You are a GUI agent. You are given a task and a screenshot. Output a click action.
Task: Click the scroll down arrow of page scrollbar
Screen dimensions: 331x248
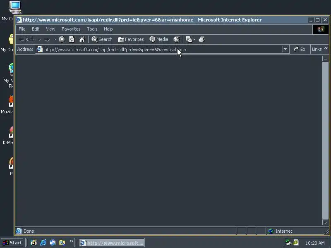point(325,222)
